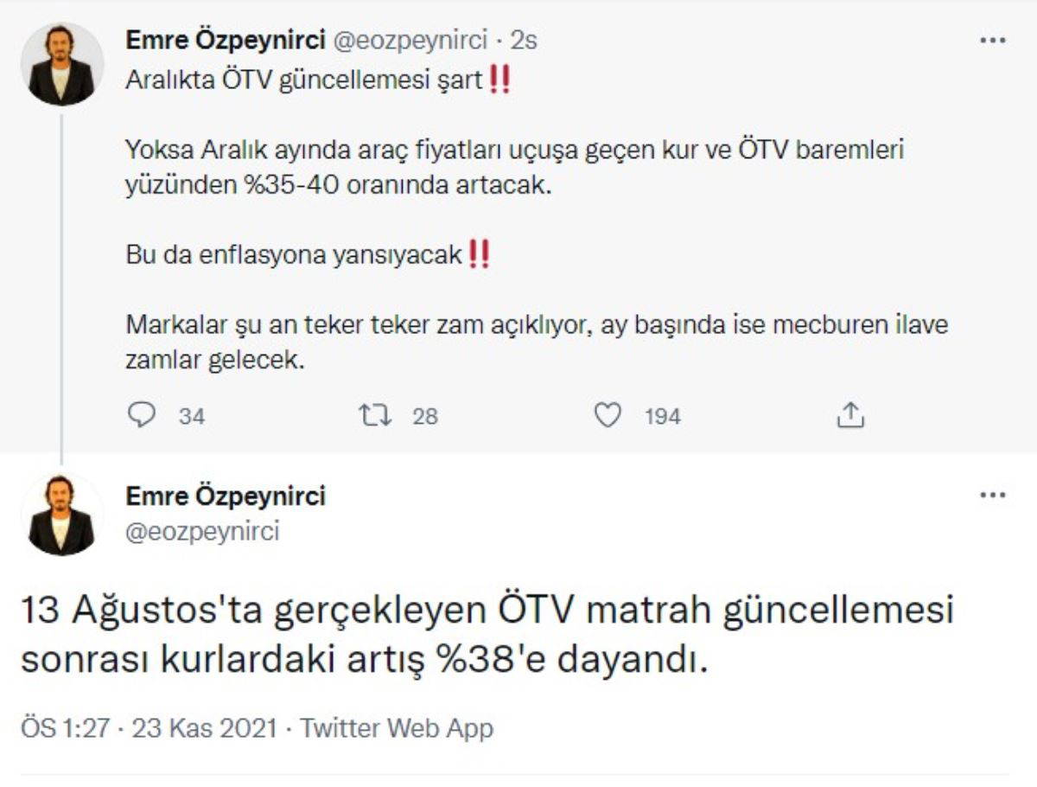Click the profile photo on bottom tweet
Viewport: 1037px width, 787px height.
tap(61, 515)
